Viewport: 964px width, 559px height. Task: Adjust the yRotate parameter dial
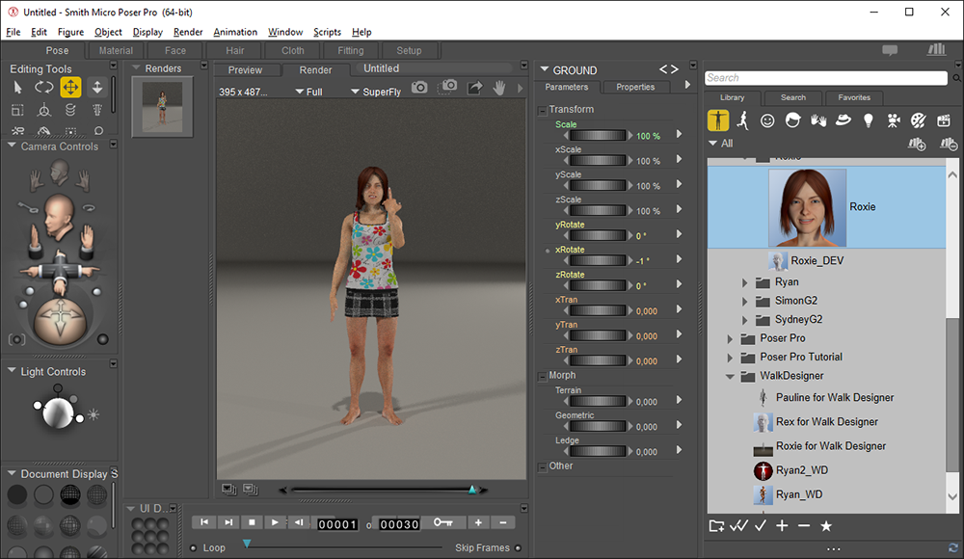tap(597, 236)
